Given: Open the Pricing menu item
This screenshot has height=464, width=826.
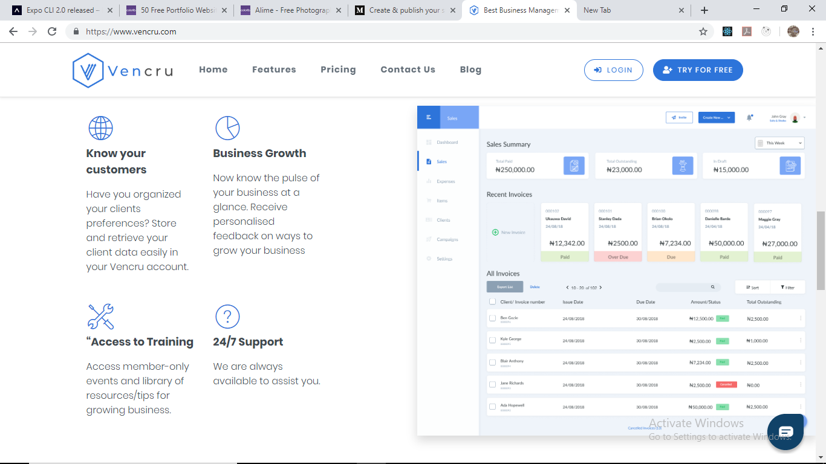Looking at the screenshot, I should (338, 69).
